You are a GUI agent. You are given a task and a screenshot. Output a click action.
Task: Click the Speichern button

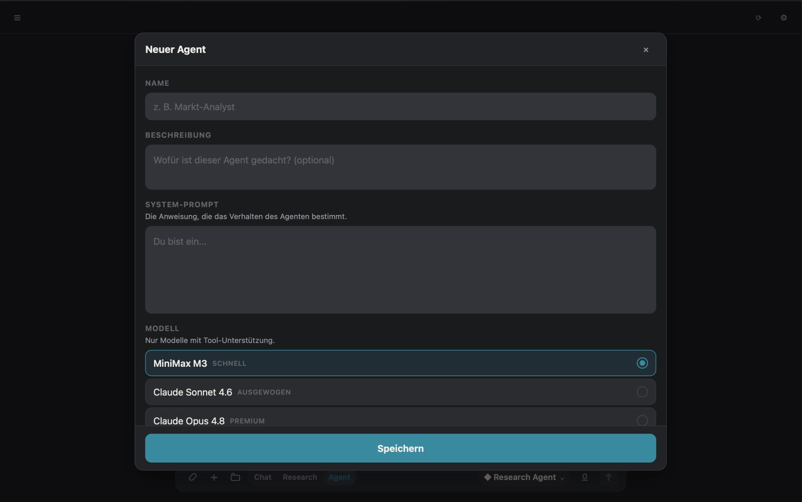(400, 448)
